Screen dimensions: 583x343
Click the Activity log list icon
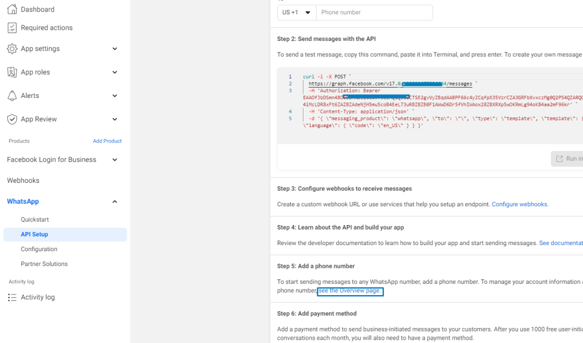point(13,297)
